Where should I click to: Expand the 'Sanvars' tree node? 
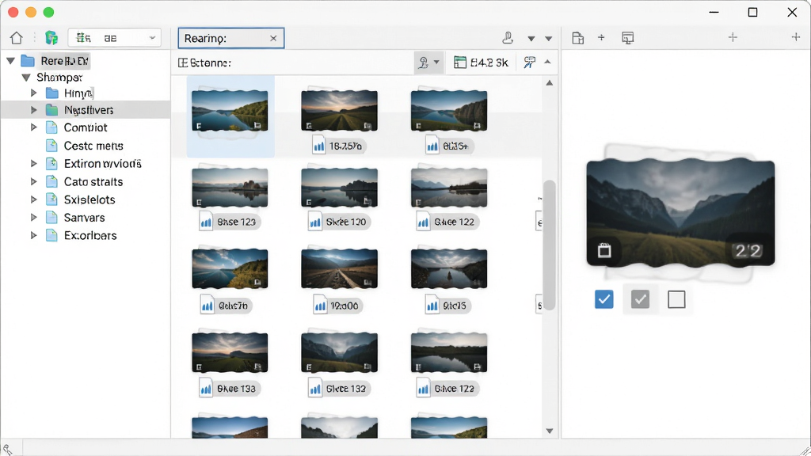tap(33, 217)
